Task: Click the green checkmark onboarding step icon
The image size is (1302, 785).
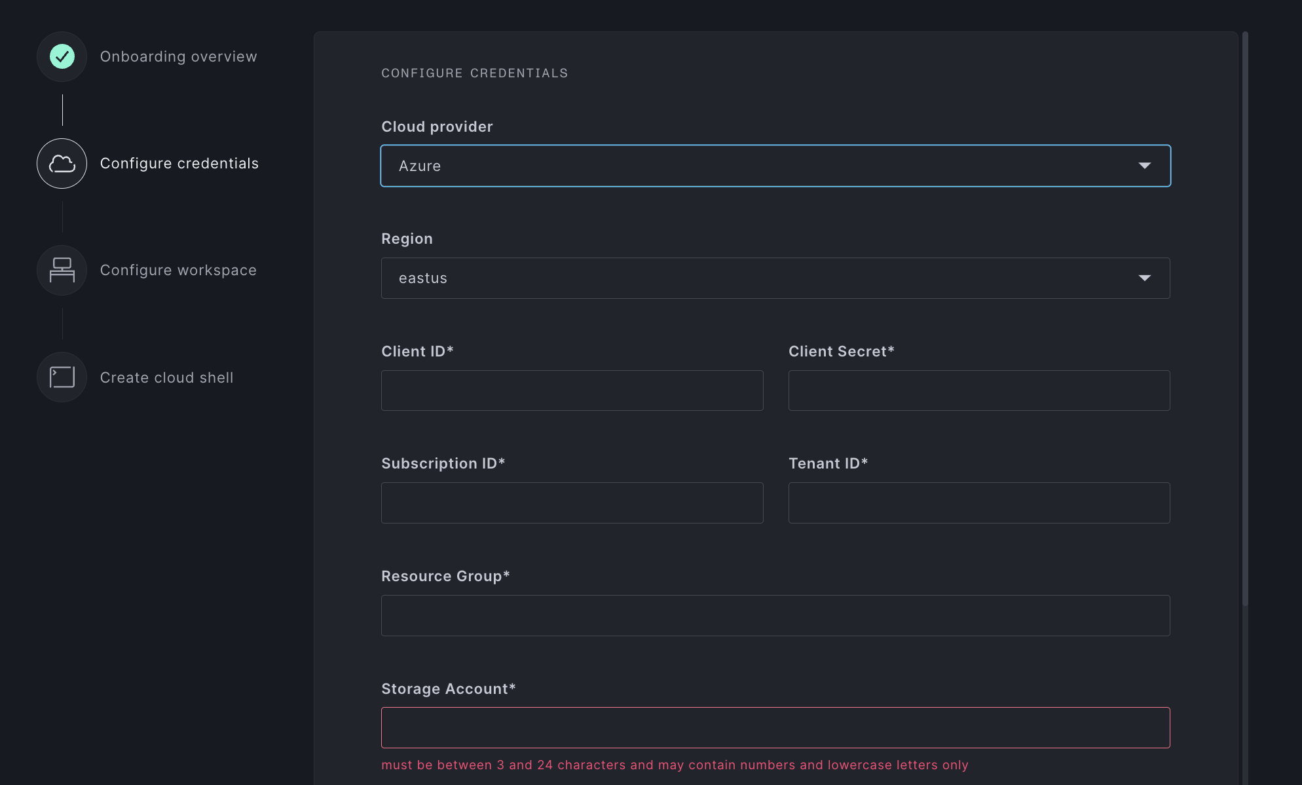Action: pos(62,56)
